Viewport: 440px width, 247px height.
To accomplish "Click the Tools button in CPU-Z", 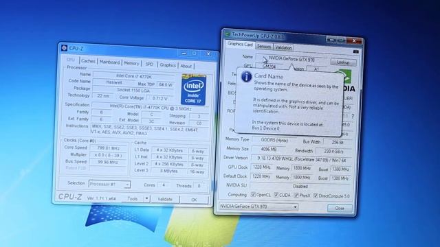I will tap(133, 198).
